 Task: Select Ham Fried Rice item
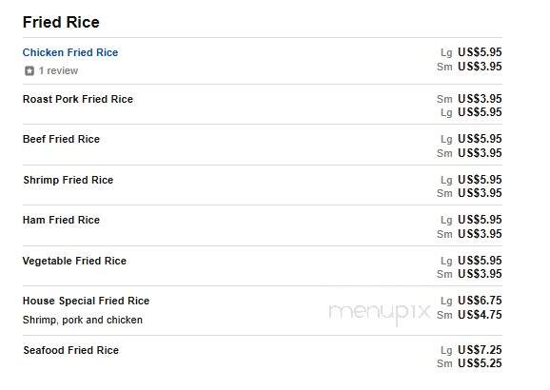(62, 220)
